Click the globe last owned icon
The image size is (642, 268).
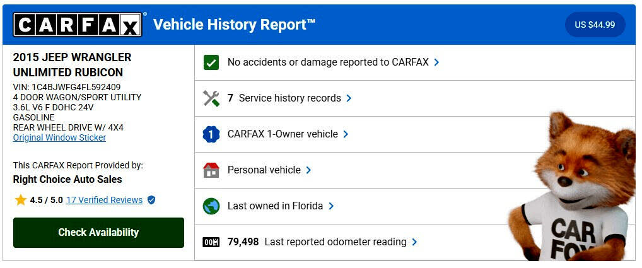(x=211, y=206)
